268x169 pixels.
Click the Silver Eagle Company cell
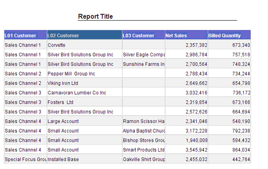(143, 55)
